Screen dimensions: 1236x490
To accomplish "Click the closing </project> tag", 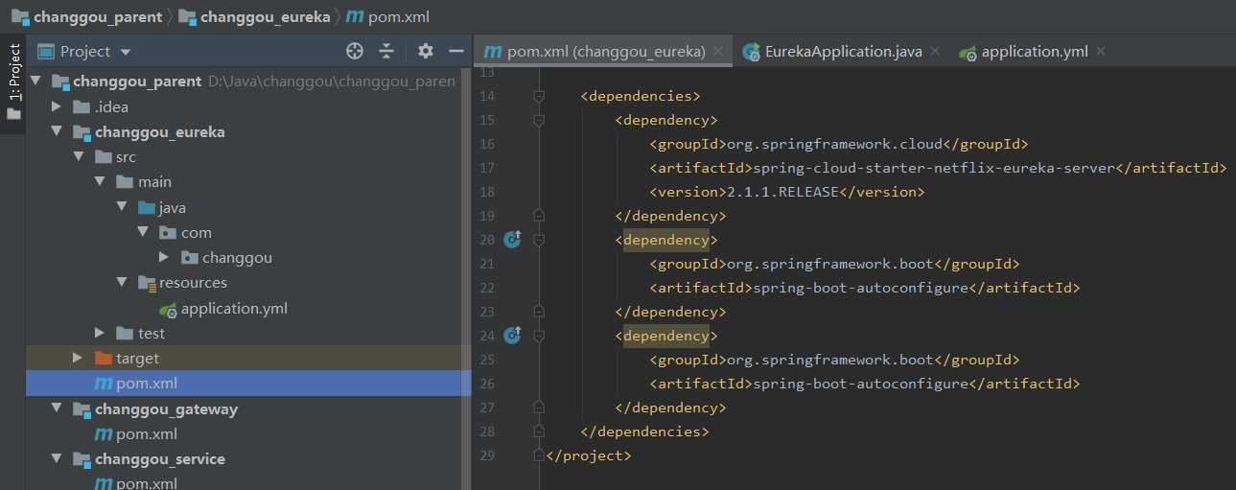I will coord(589,455).
